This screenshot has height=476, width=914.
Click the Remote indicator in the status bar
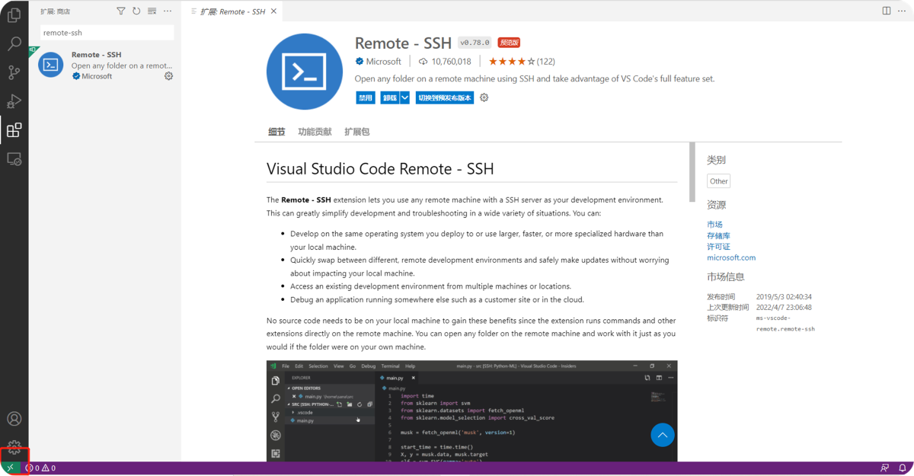[x=11, y=468]
